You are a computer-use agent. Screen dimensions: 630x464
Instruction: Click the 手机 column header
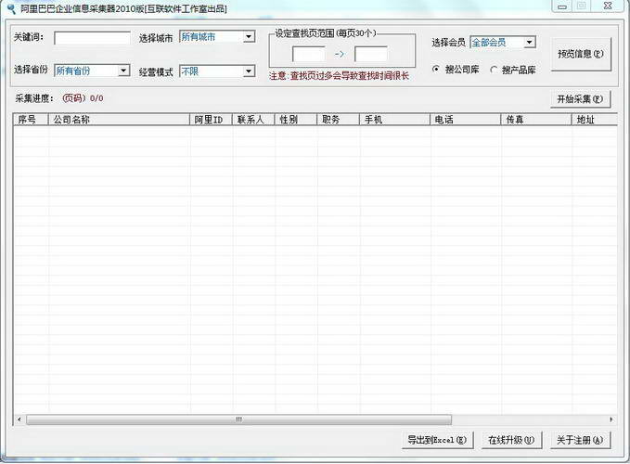point(394,120)
